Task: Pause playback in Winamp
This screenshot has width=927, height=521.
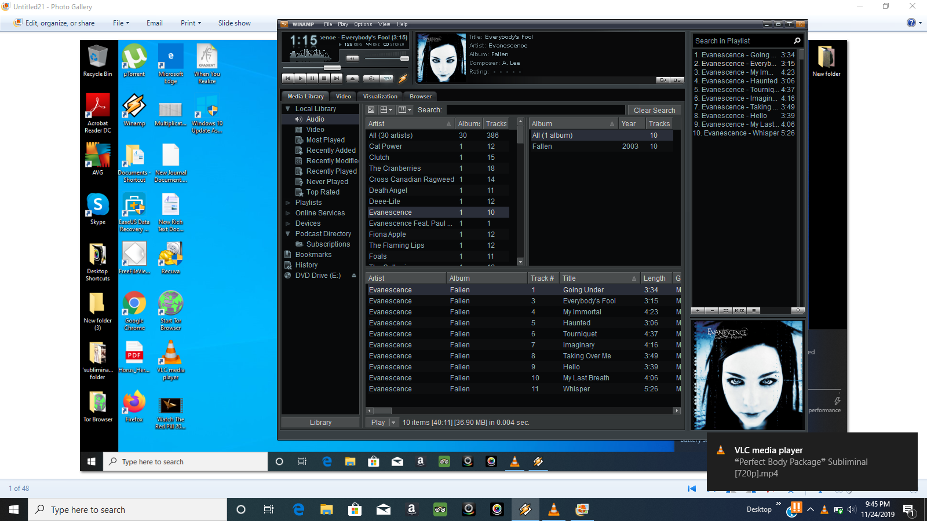Action: pos(312,78)
